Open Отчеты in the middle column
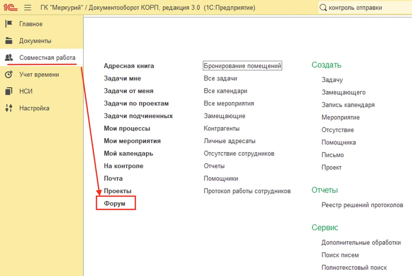The image size is (412, 276). pyautogui.click(x=214, y=166)
